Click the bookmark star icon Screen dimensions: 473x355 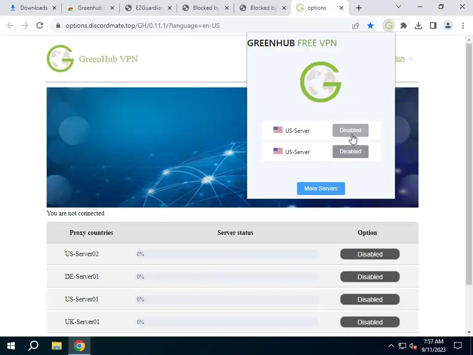click(x=370, y=26)
